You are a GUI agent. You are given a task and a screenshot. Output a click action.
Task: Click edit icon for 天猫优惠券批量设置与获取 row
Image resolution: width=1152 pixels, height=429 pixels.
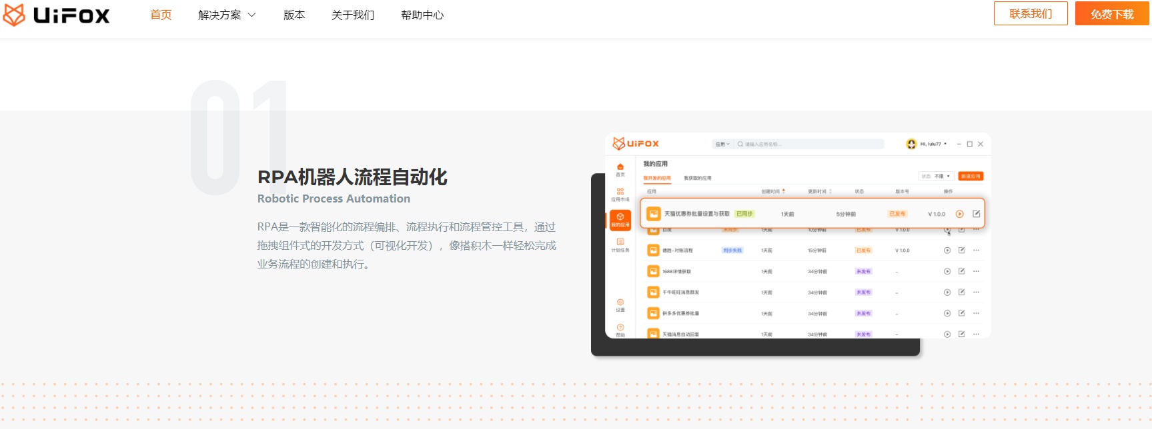tap(976, 214)
